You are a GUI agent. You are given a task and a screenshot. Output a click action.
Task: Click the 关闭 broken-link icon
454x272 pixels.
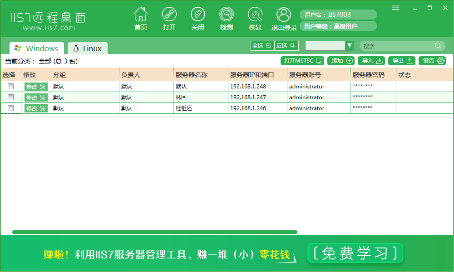(x=198, y=15)
